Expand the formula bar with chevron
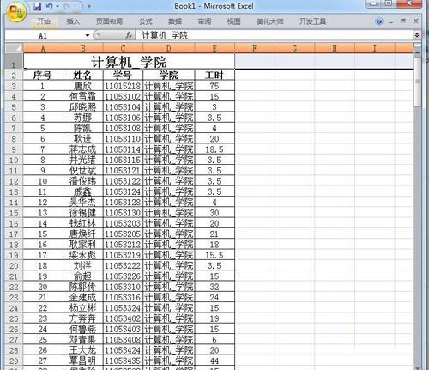429x370 pixels. tap(417, 35)
